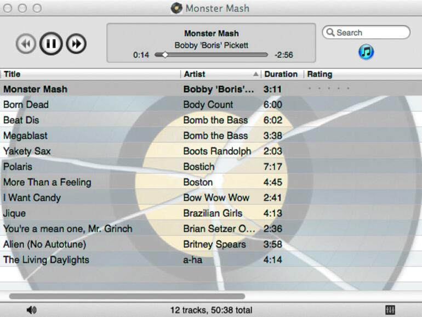Click artist Body Count cell
Image resolution: width=422 pixels, height=317 pixels.
[x=208, y=105]
